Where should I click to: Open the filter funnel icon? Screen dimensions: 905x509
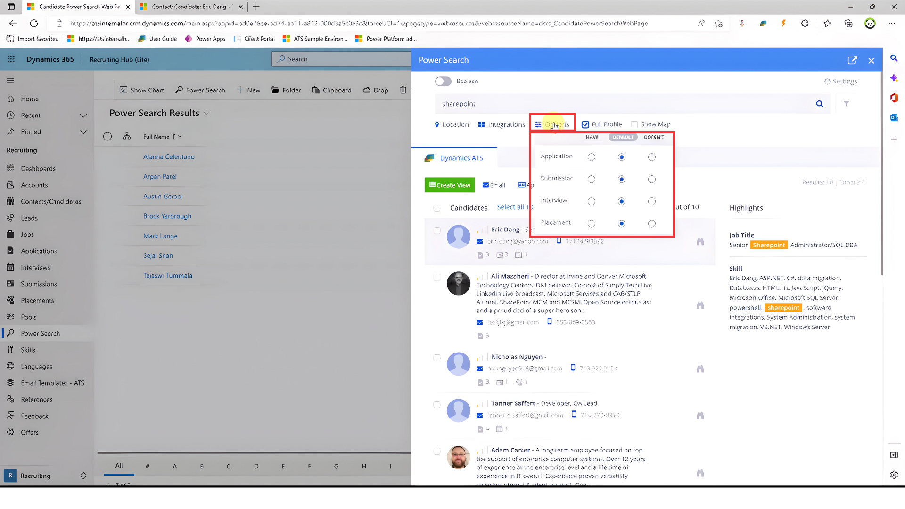(847, 104)
